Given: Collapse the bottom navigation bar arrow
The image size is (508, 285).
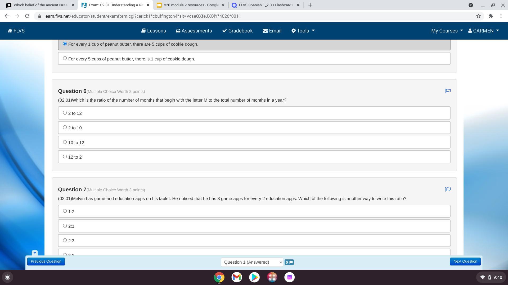Looking at the screenshot, I should tap(35, 253).
